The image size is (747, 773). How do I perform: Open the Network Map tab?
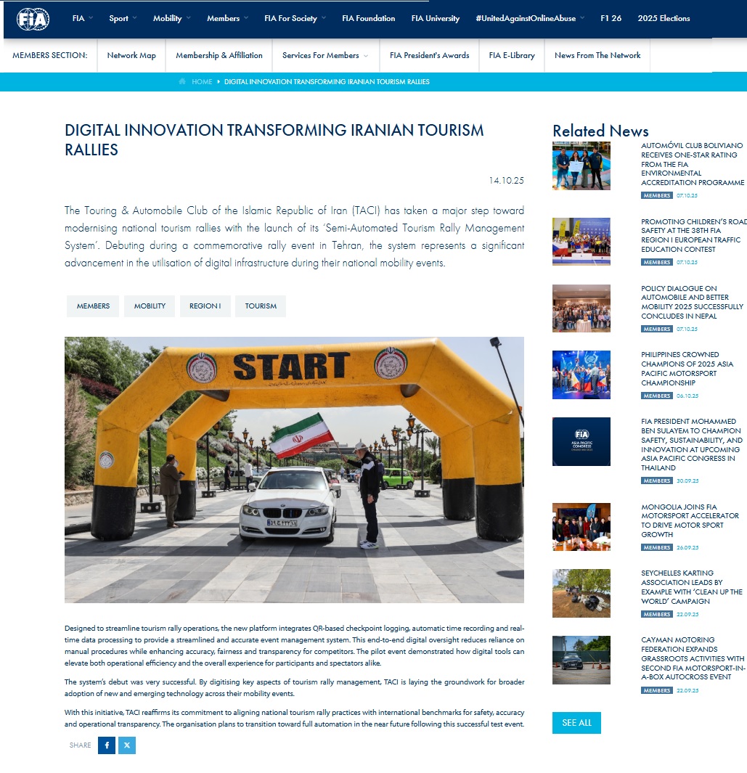tap(131, 55)
